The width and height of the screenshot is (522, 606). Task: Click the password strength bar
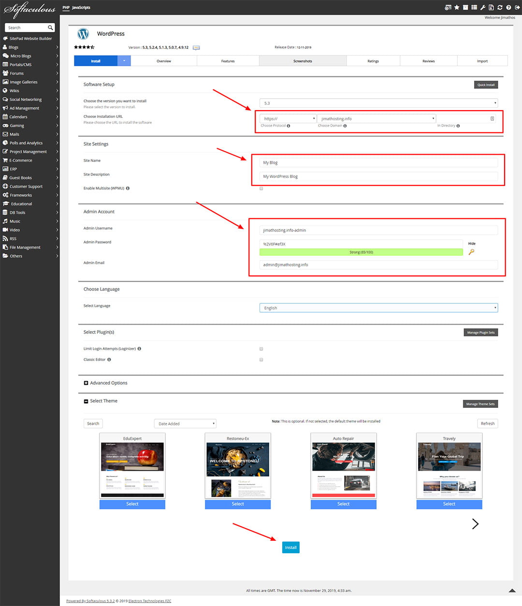tap(361, 252)
